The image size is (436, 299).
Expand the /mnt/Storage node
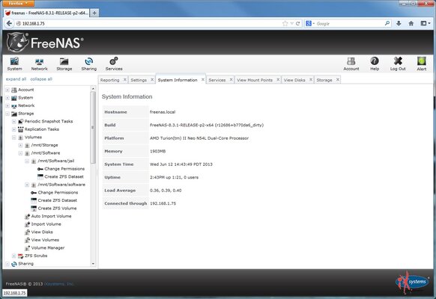pyautogui.click(x=20, y=145)
